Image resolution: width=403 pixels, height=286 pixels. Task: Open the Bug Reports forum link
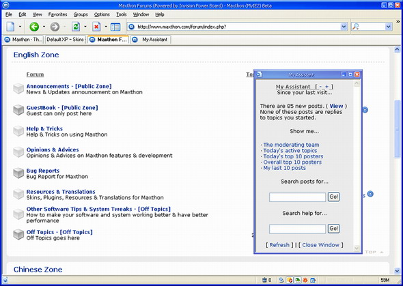point(43,171)
